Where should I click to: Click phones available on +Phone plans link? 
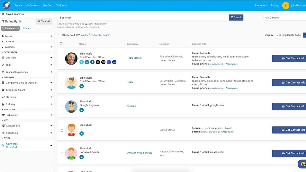click(218, 132)
